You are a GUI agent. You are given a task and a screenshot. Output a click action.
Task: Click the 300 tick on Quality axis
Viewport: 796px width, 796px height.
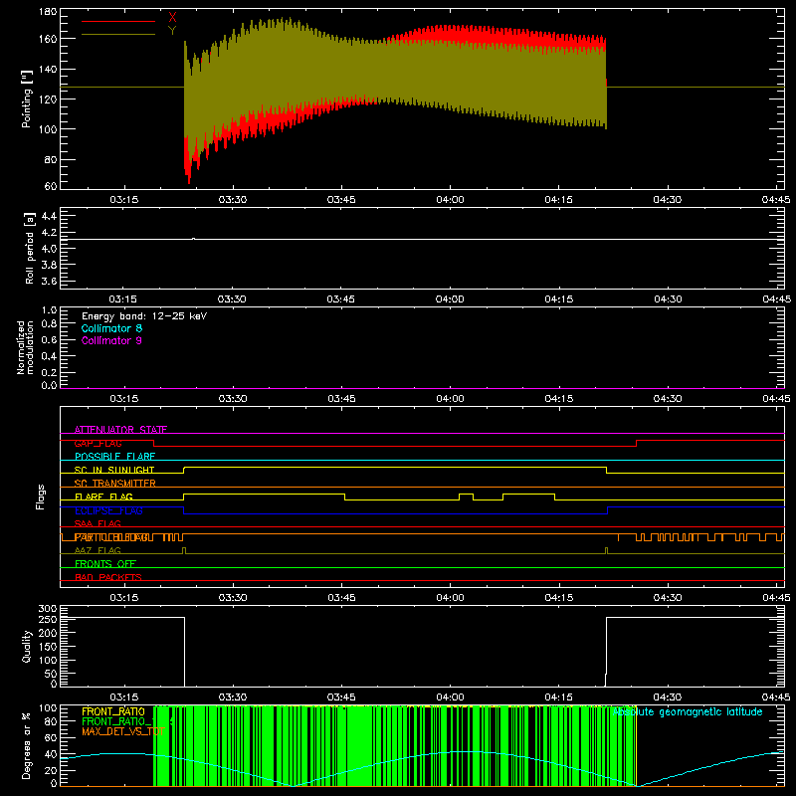pos(48,609)
